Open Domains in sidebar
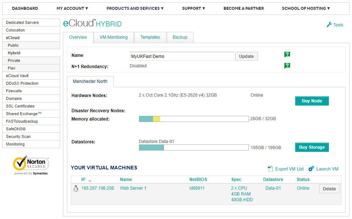Image resolution: width=352 pixels, height=219 pixels. tap(31, 98)
